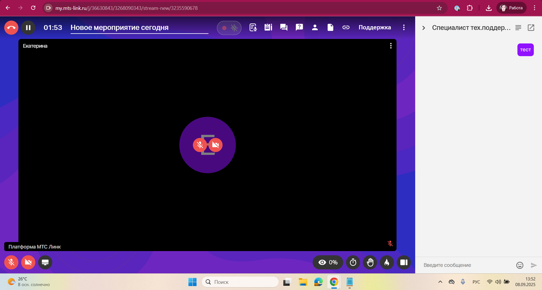Open the event options three-dot menu

[x=404, y=27]
